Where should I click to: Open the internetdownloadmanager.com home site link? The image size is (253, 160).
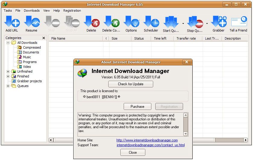click(x=147, y=140)
